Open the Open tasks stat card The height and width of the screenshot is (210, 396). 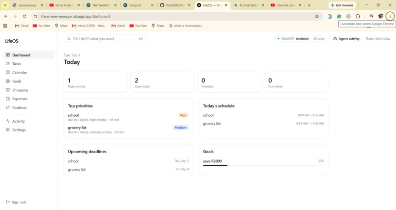pyautogui.click(x=163, y=82)
